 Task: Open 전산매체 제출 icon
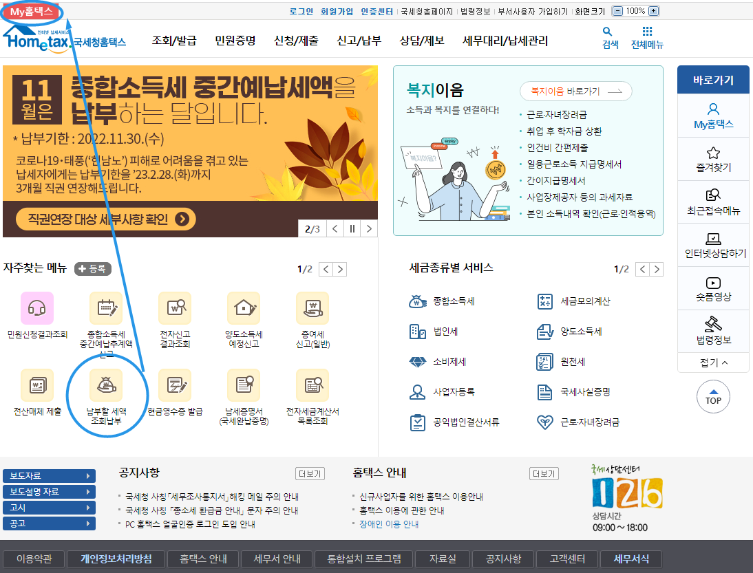pos(37,385)
